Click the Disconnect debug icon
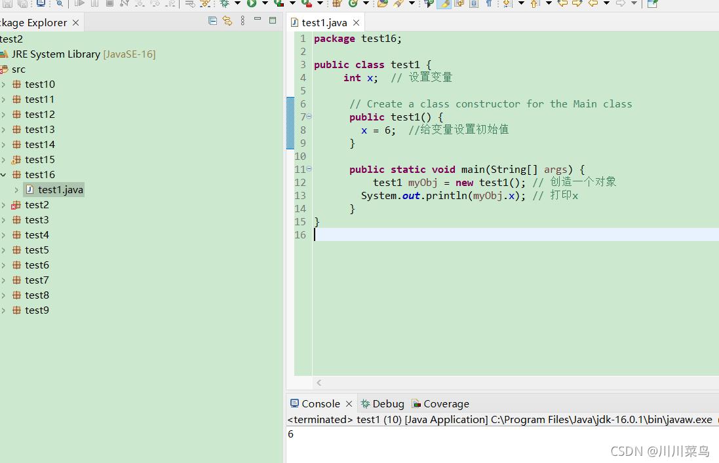Image resolution: width=719 pixels, height=463 pixels. [125, 3]
